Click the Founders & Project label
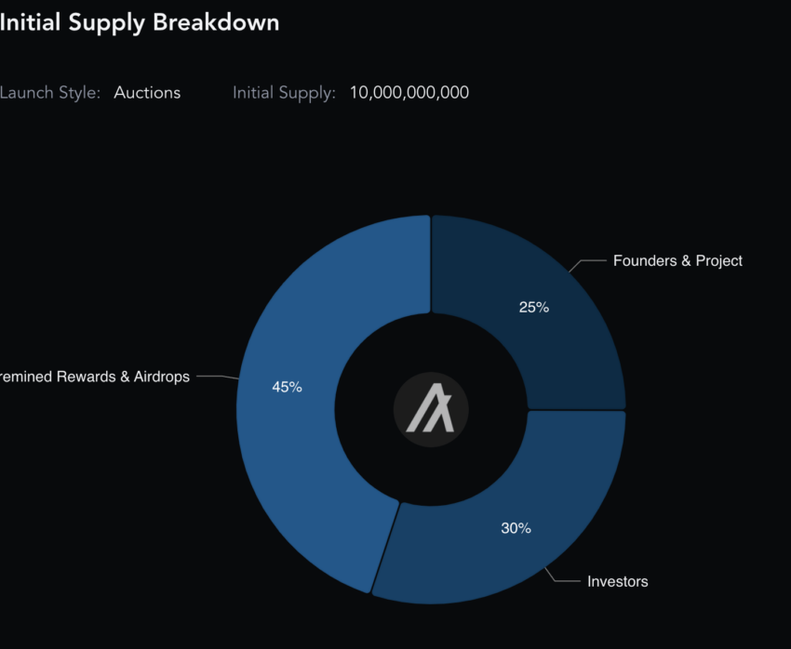Screen dimensions: 791x649 pos(677,261)
